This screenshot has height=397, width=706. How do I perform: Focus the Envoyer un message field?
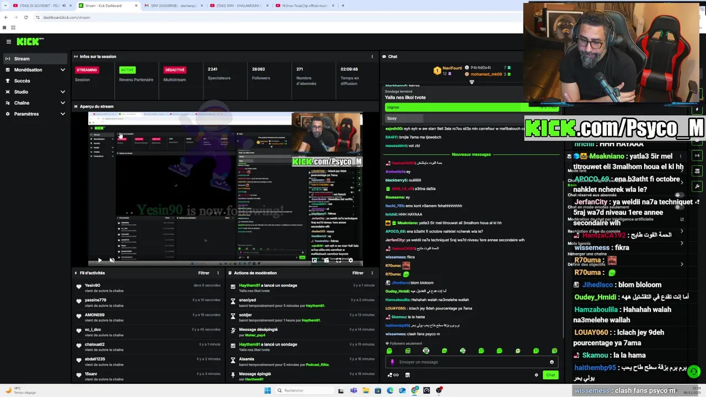point(472,362)
